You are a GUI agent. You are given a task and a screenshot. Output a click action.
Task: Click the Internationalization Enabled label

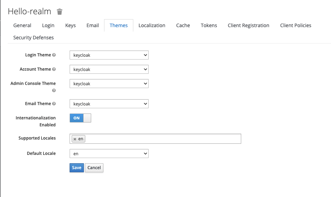(x=36, y=121)
